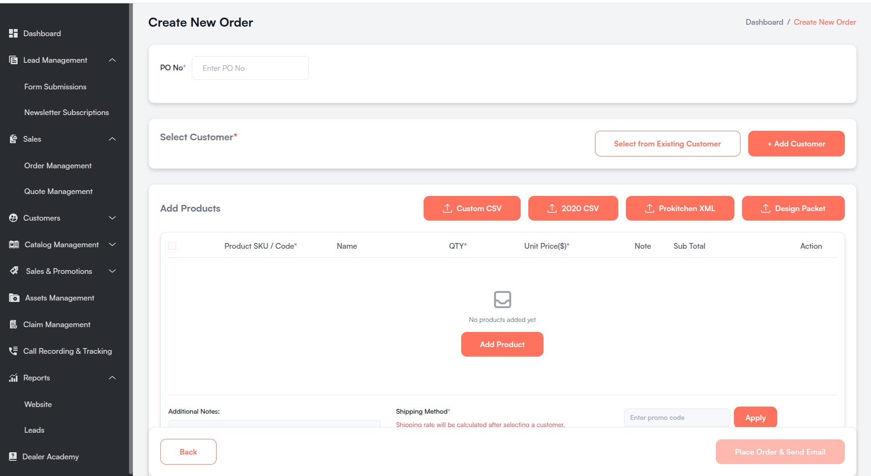Collapse the Reports section chevron

(112, 378)
